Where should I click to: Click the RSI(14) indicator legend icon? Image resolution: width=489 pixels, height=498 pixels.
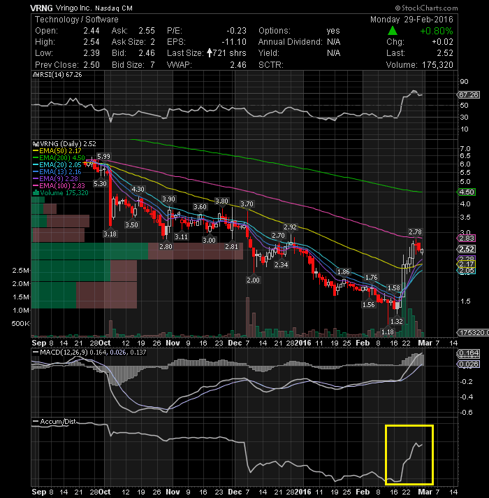[36, 75]
